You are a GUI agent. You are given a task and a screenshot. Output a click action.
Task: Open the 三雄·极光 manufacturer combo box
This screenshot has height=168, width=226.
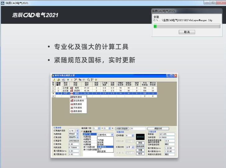click(x=112, y=135)
